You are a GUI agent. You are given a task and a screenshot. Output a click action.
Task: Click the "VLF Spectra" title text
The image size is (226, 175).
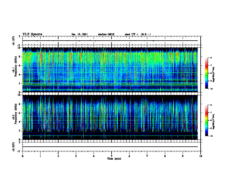point(32,34)
